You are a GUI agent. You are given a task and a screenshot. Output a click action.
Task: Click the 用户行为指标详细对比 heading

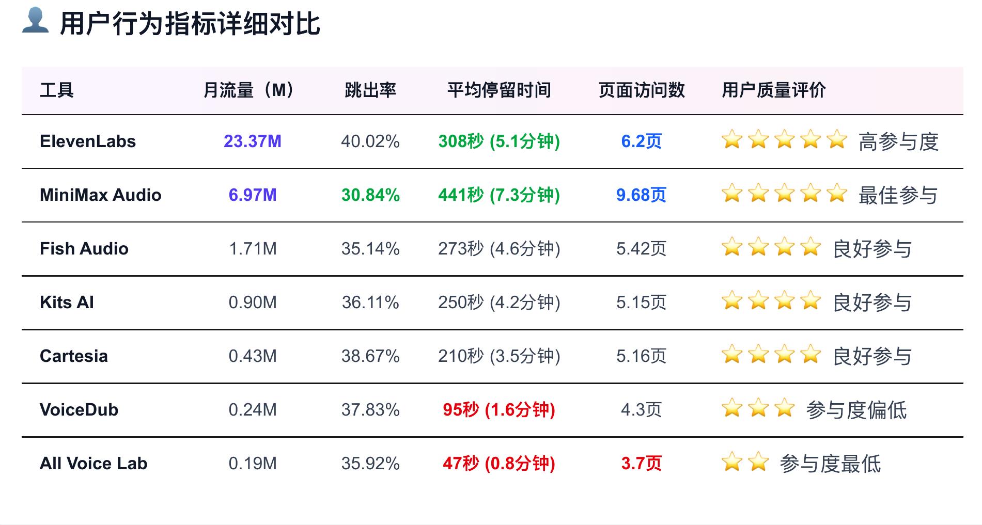pos(190,24)
